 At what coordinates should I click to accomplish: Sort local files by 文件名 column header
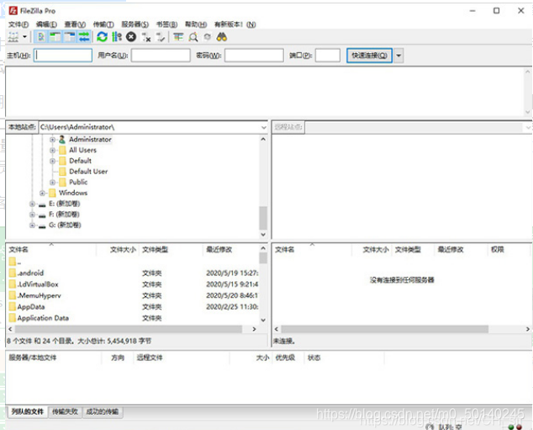(x=51, y=250)
